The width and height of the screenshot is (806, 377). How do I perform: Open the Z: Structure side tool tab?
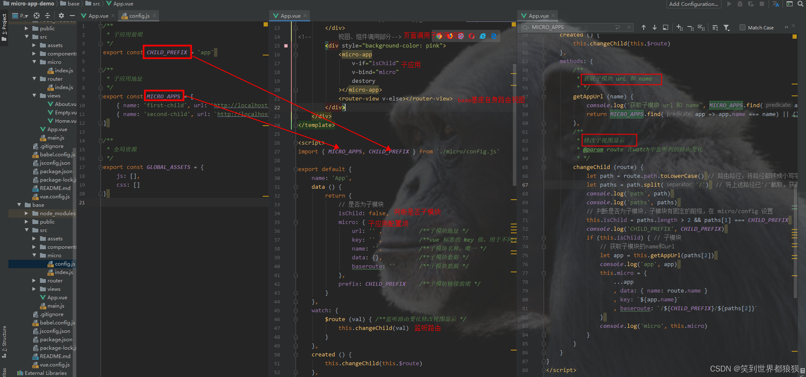coord(4,342)
